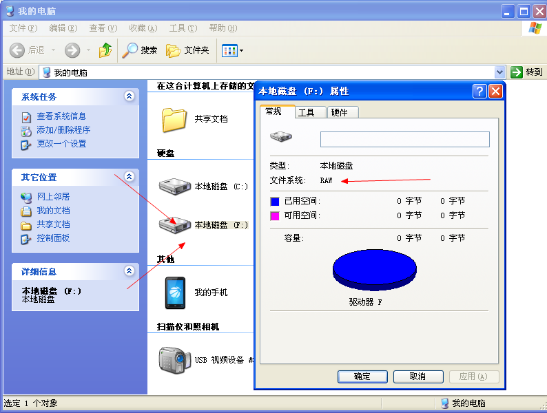Click the magenta Free space (可用空间) swatch
Screen dimensions: 547x413
[275, 215]
